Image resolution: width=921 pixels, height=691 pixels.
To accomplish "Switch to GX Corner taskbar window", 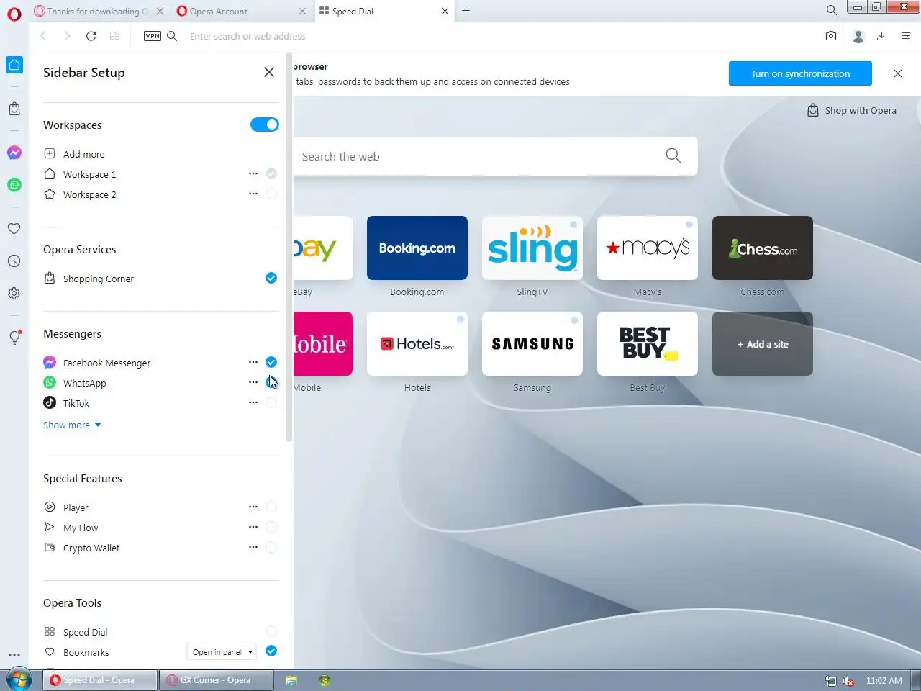I will click(217, 680).
